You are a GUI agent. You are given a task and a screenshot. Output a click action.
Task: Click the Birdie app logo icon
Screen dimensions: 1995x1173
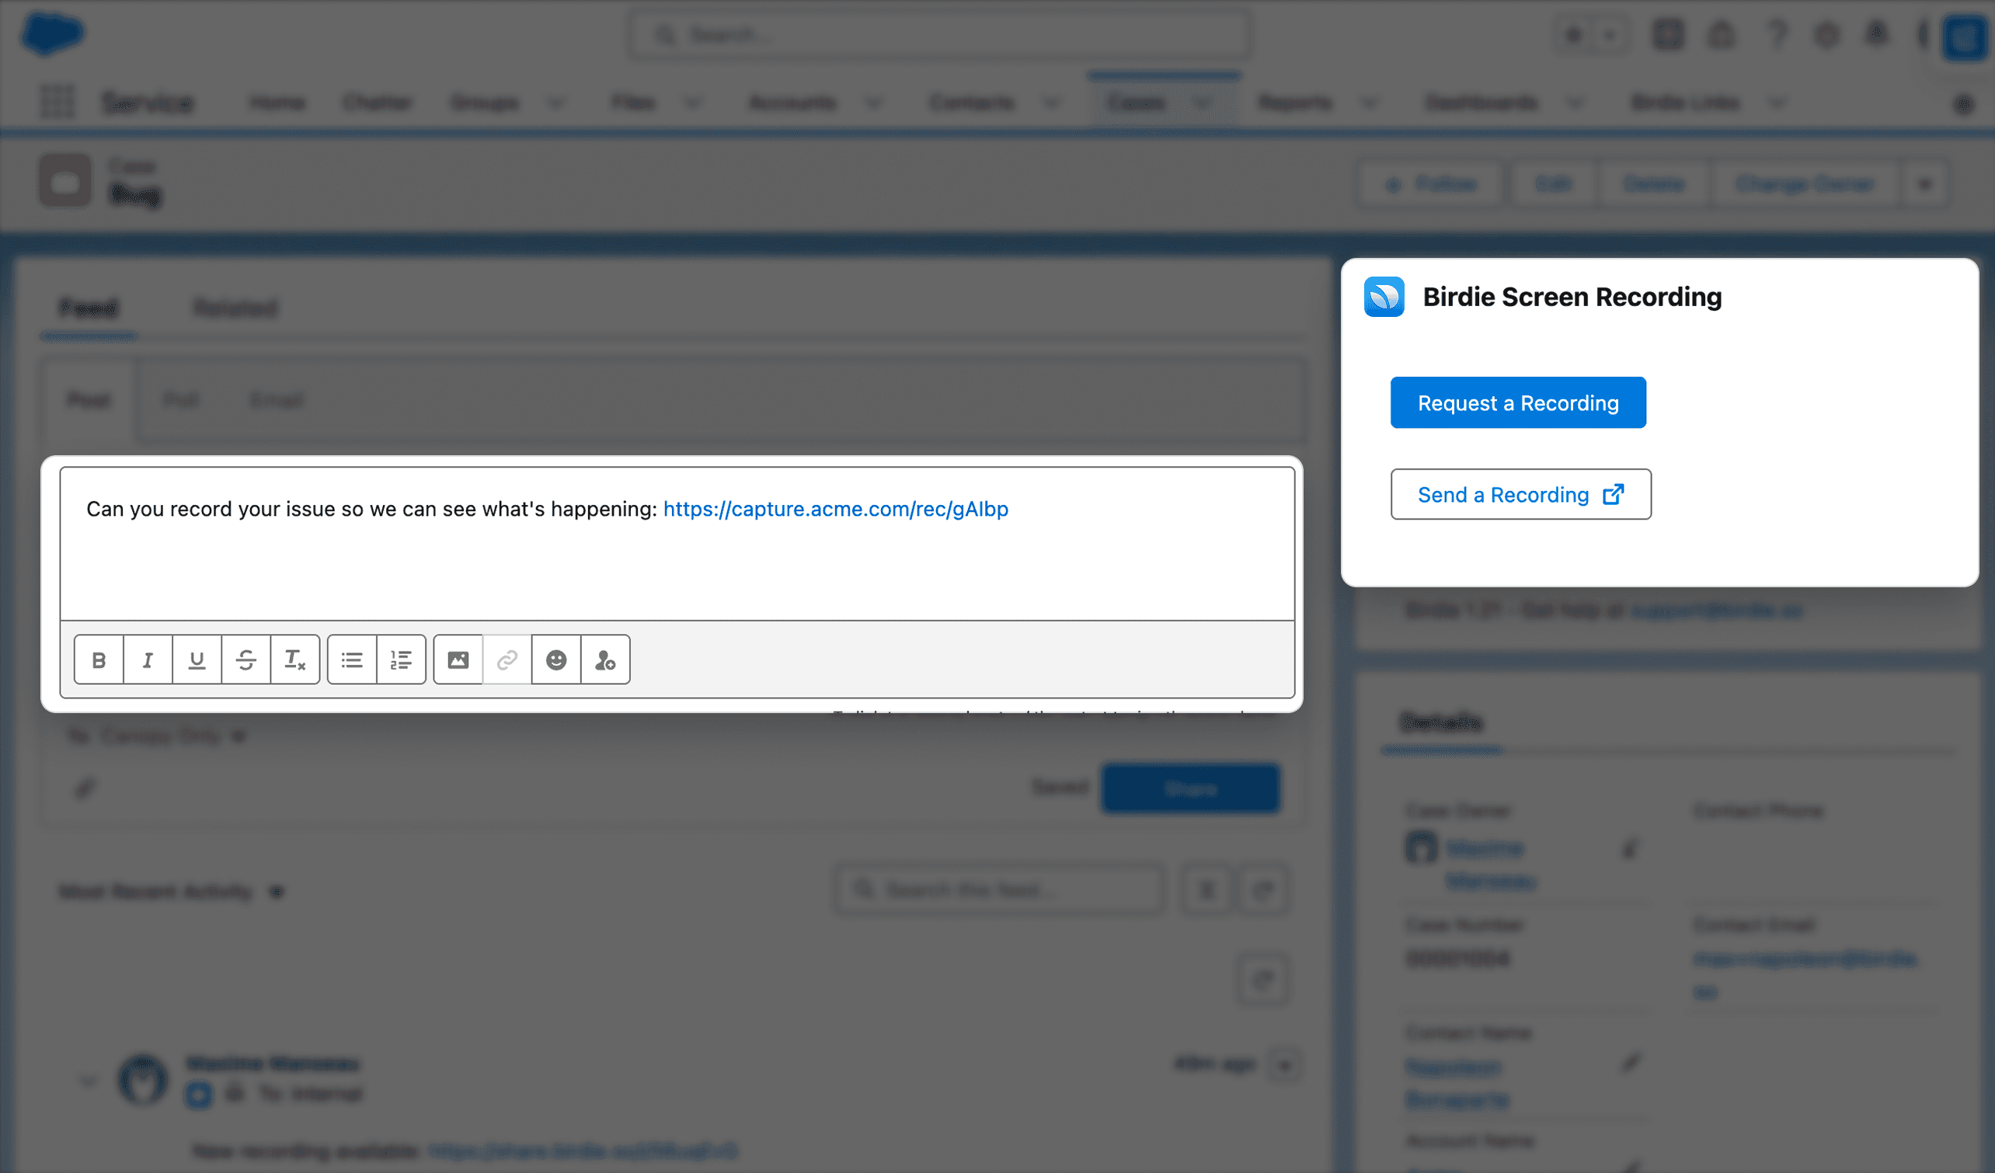[x=1384, y=297]
